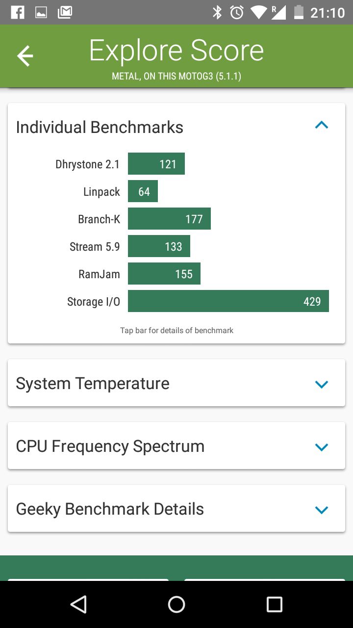
Task: Tap the Gmail notification icon
Action: point(65,12)
